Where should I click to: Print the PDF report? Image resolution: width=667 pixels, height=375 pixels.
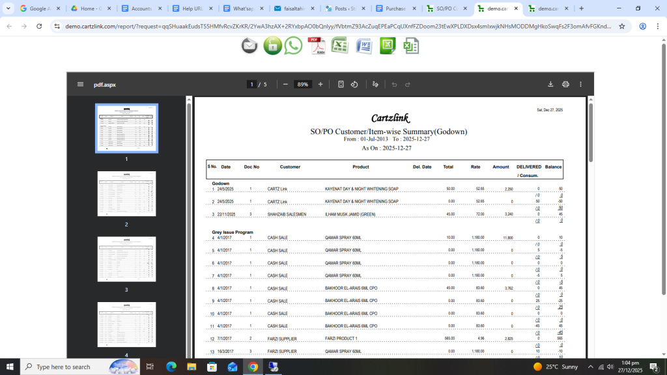pos(565,85)
